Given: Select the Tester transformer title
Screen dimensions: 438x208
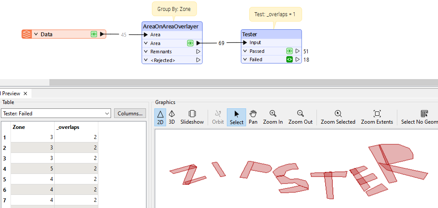Looking at the screenshot, I should pyautogui.click(x=250, y=34).
